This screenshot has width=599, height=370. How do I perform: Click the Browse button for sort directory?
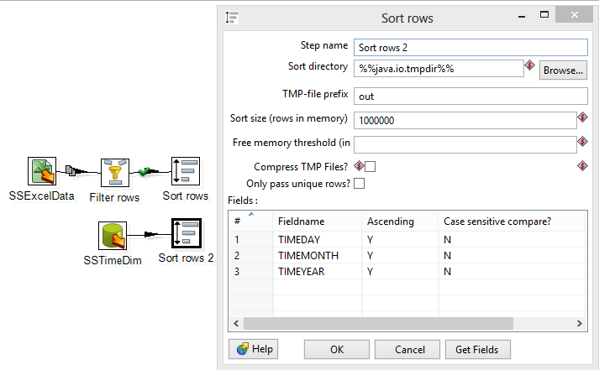[x=563, y=70]
